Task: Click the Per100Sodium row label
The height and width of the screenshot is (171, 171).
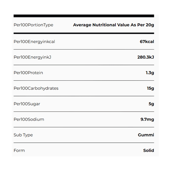Action: [x=29, y=119]
